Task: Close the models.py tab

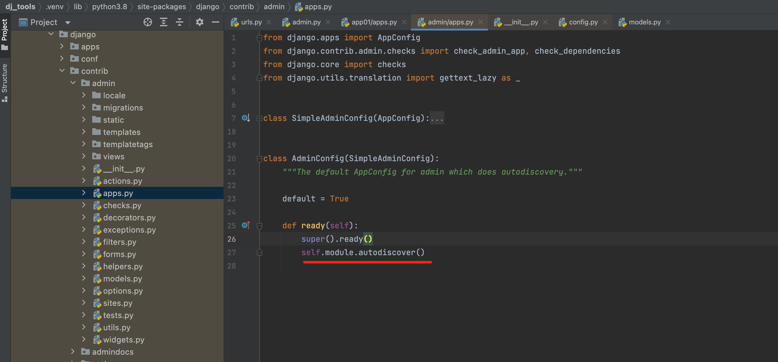Action: tap(668, 22)
